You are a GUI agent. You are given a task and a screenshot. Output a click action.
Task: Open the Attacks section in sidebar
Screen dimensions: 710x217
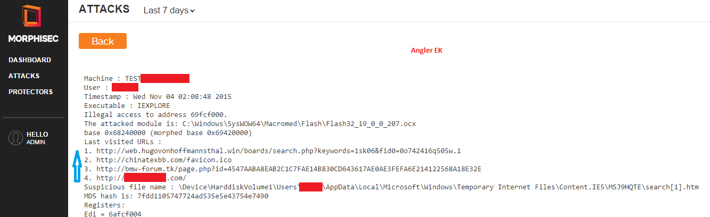click(x=24, y=76)
